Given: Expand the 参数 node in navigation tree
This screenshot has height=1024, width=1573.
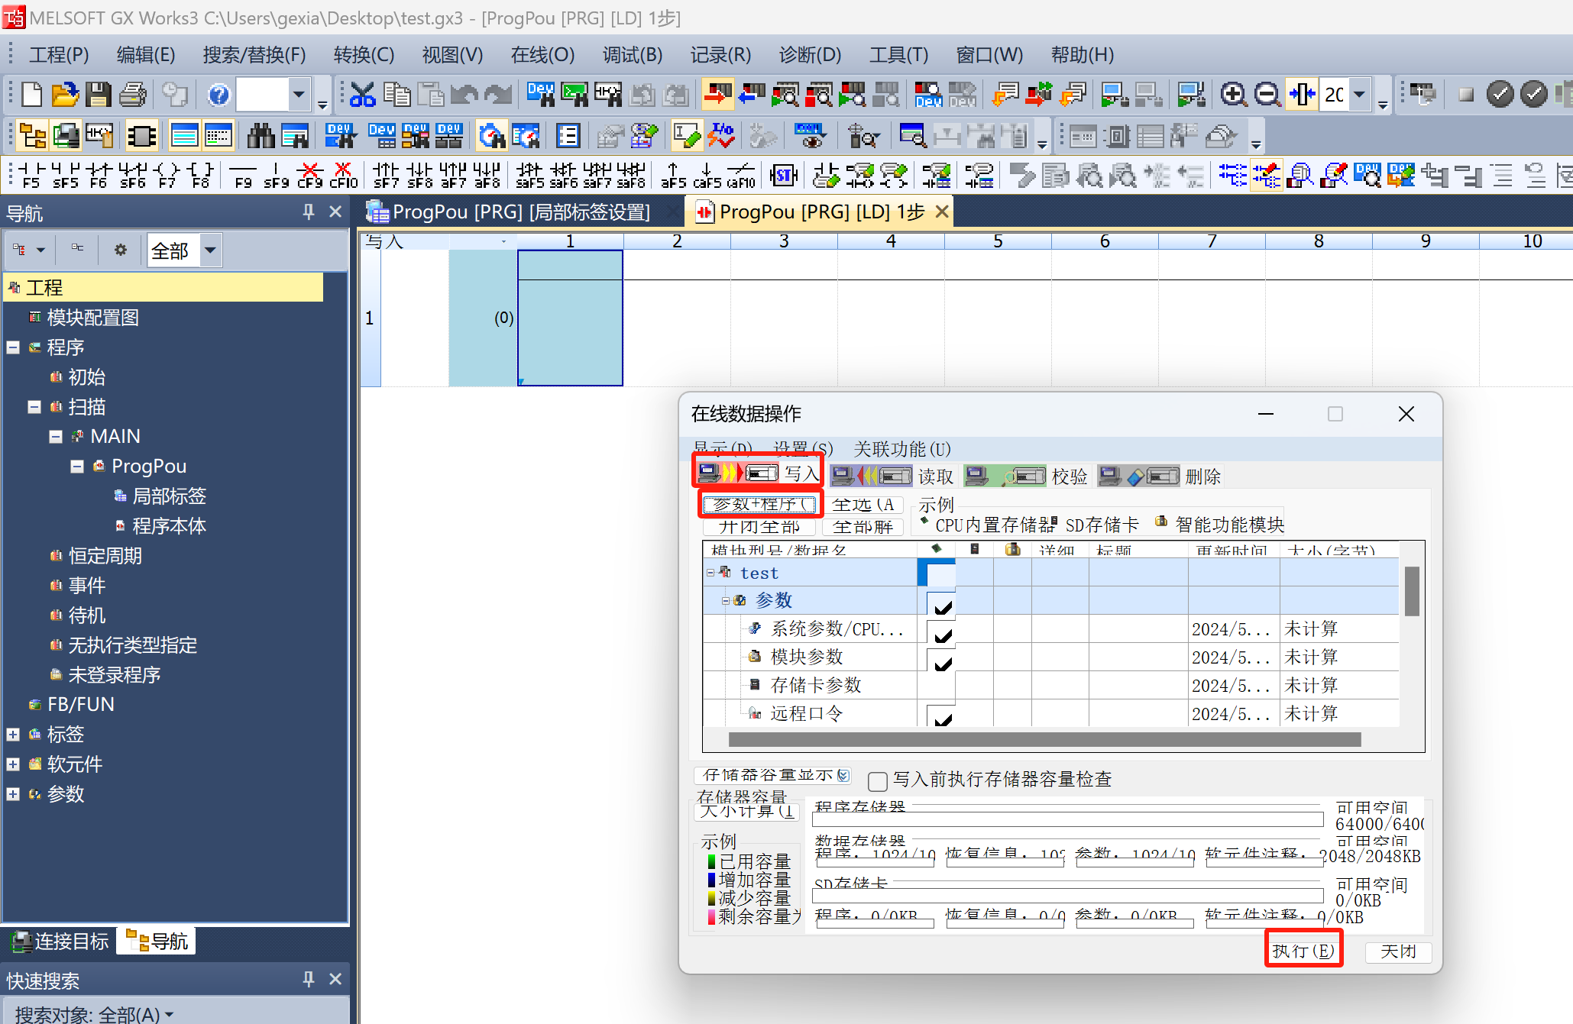Looking at the screenshot, I should (x=13, y=794).
